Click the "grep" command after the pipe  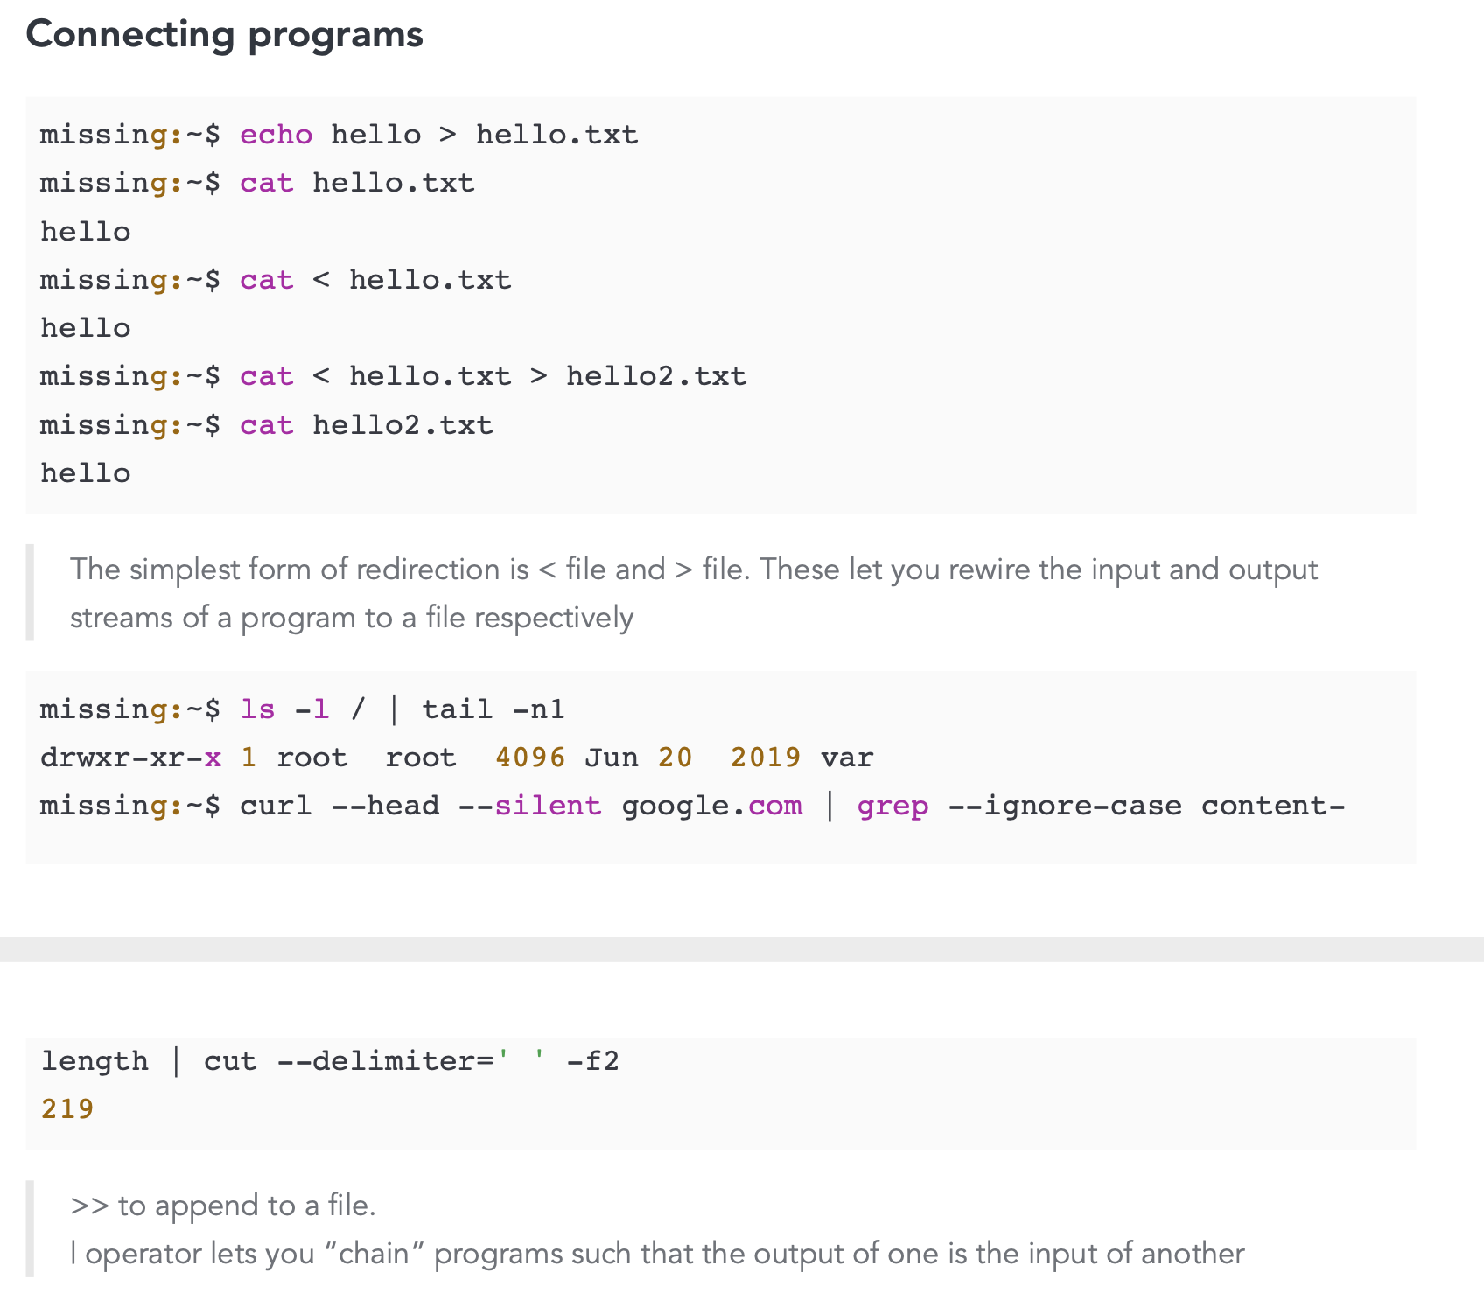tap(892, 806)
